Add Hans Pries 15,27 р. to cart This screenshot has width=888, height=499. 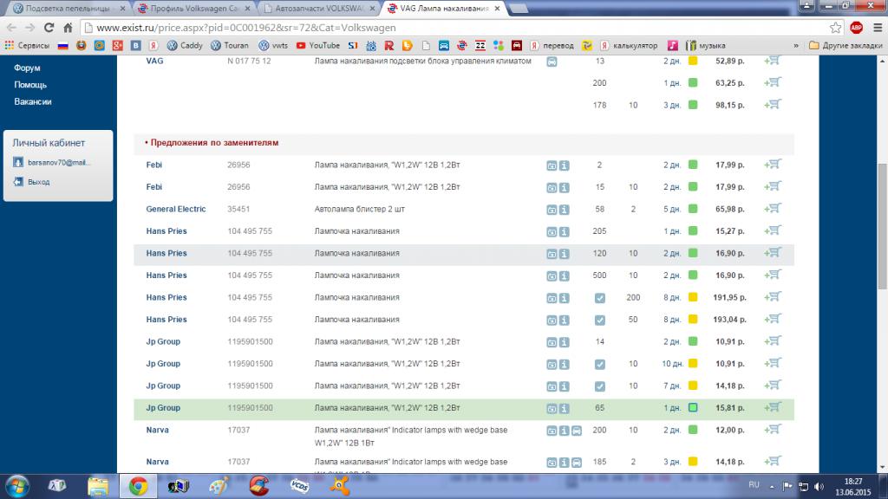[x=773, y=230]
